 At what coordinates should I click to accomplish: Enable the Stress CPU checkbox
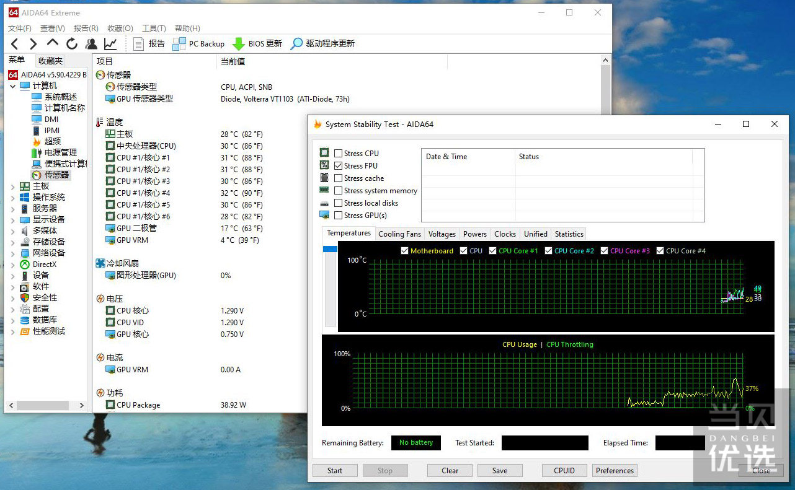(338, 153)
